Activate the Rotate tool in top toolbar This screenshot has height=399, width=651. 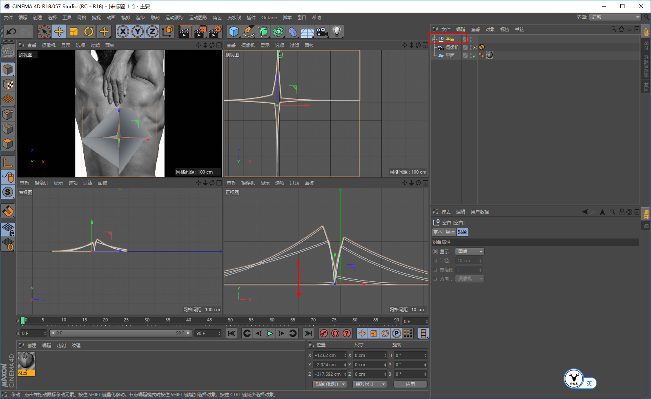click(89, 31)
